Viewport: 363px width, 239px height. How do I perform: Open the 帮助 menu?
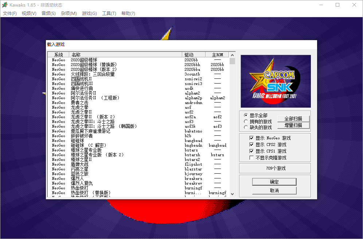pos(128,13)
